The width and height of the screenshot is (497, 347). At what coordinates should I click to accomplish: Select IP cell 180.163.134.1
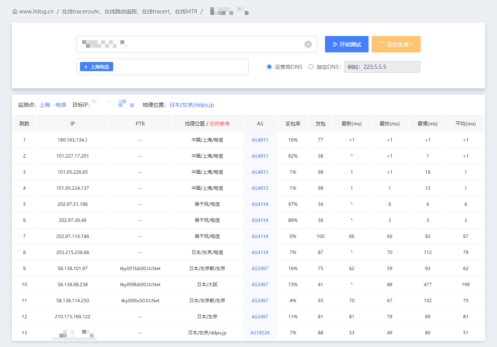[x=73, y=140]
